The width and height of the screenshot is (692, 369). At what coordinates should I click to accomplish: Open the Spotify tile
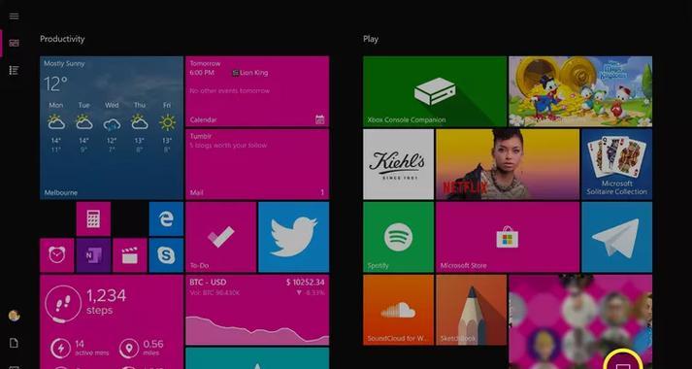(399, 237)
